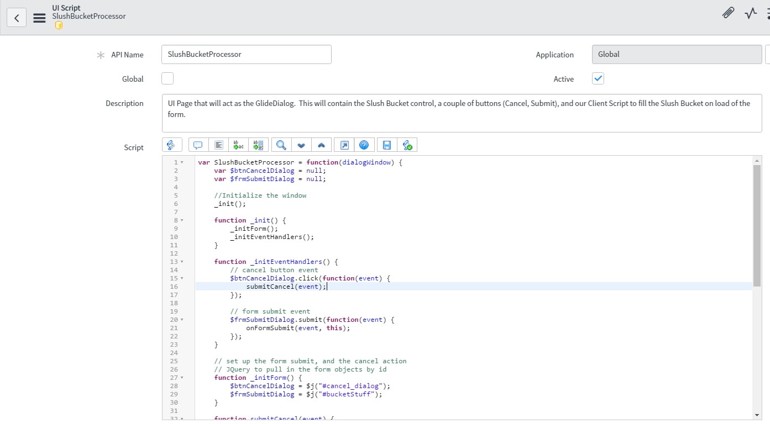Image resolution: width=770 pixels, height=424 pixels.
Task: Open the Replace All tool
Action: [258, 145]
